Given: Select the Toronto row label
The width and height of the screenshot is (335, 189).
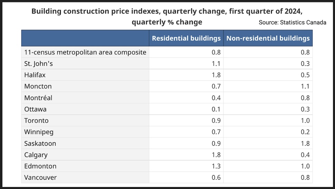Looking at the screenshot, I should point(36,121).
